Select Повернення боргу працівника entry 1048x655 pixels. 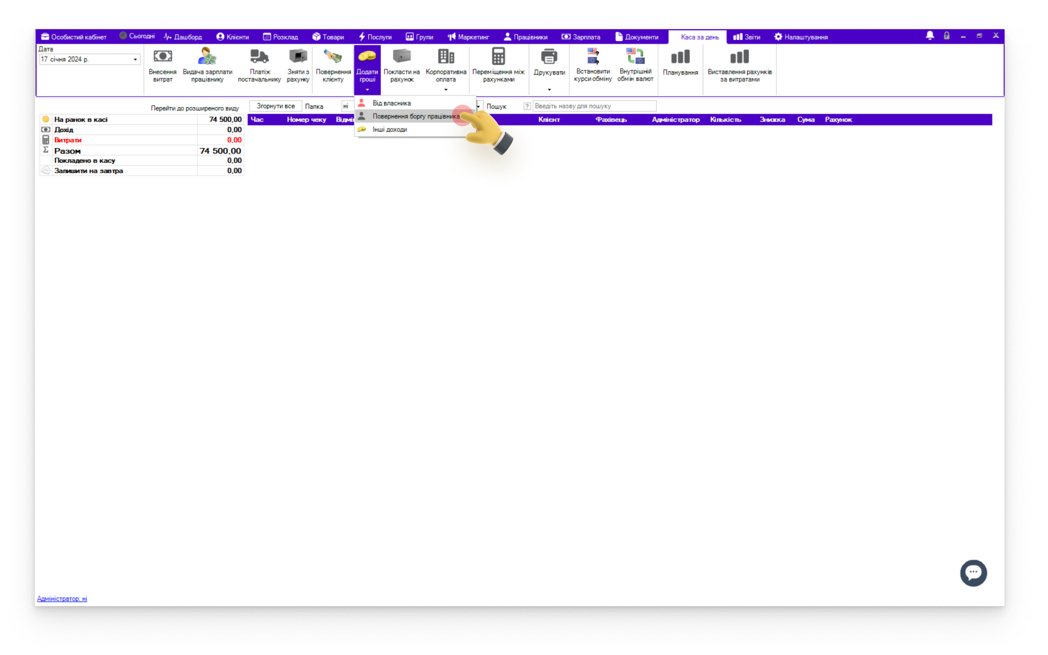(414, 116)
